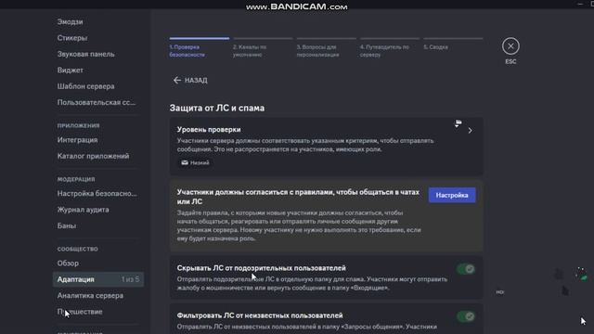Click the НАЗАД link text
The width and height of the screenshot is (594, 334).
[x=196, y=81]
